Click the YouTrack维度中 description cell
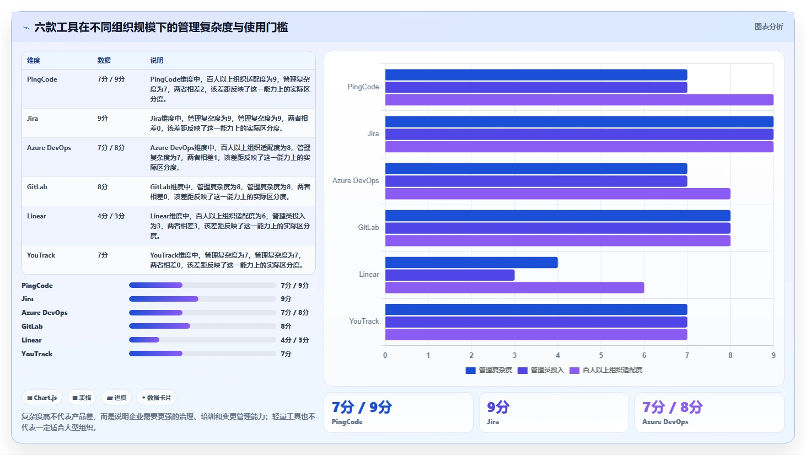Image resolution: width=806 pixels, height=455 pixels. (227, 260)
